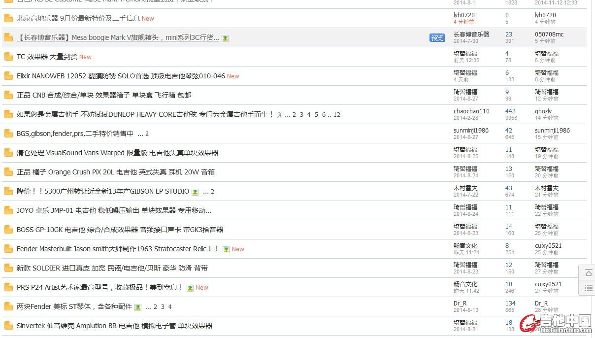Image resolution: width=595 pixels, height=338 pixels.
Task: Open thread BGS,gibson,fender,prs,二手特价销售中
Action: tap(75, 134)
